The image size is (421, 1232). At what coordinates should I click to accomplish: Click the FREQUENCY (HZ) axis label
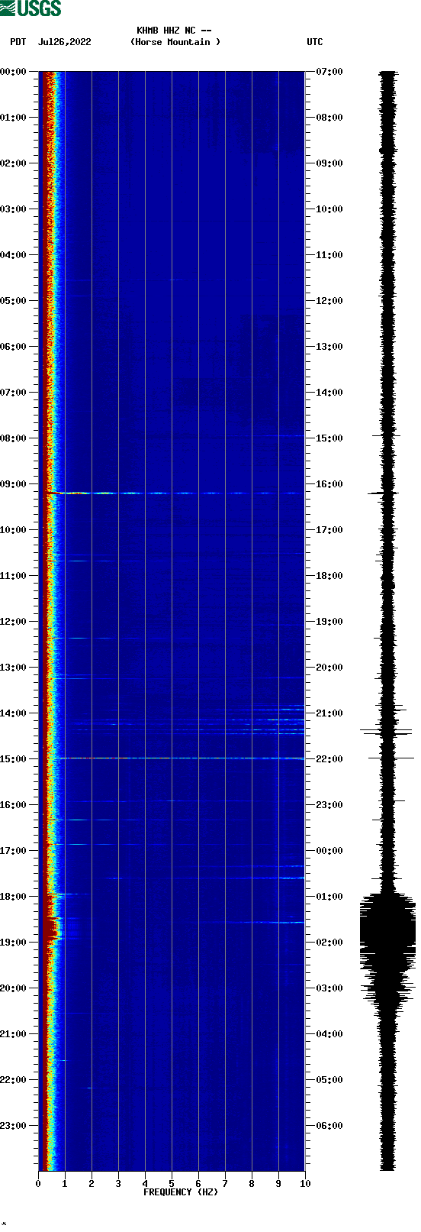[x=181, y=1192]
